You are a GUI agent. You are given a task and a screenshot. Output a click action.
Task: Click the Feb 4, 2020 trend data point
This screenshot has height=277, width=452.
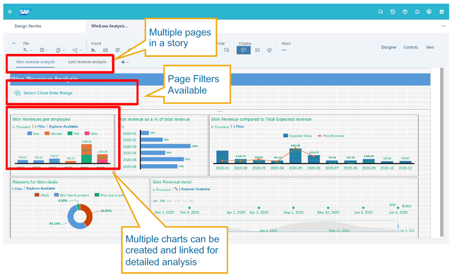coord(189,207)
